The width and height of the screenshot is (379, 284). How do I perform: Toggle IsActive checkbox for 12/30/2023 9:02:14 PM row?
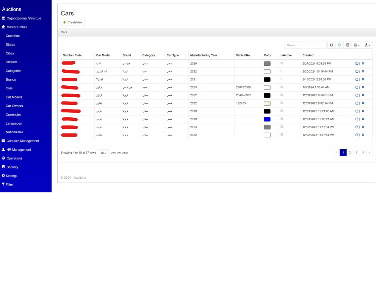tap(282, 103)
